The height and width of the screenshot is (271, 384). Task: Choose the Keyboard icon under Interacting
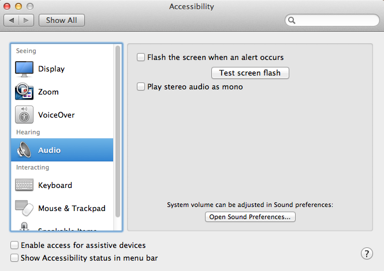point(24,185)
